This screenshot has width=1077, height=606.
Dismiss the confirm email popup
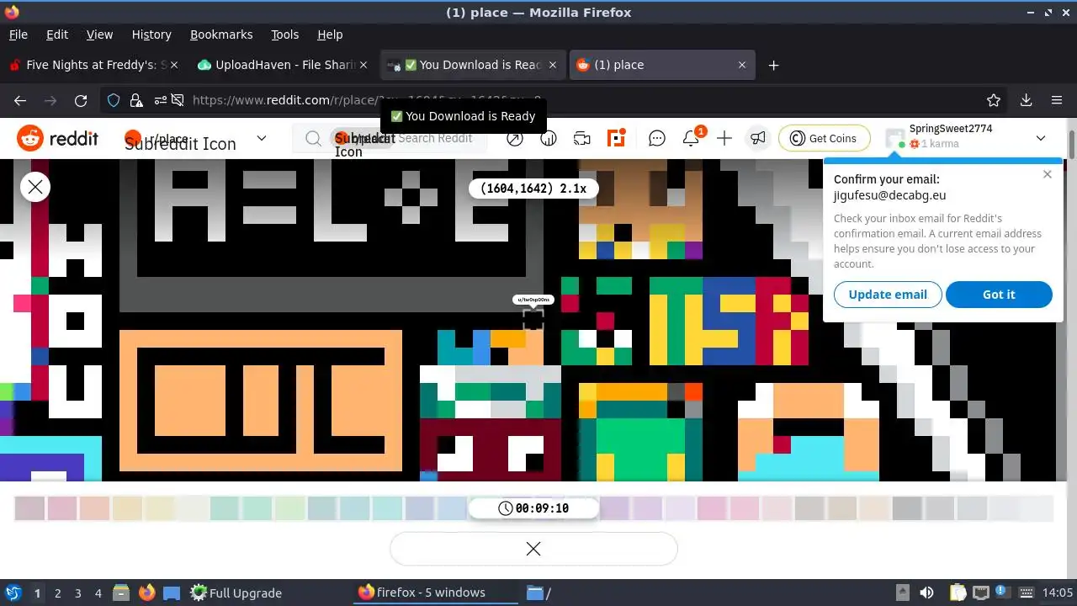1047,174
